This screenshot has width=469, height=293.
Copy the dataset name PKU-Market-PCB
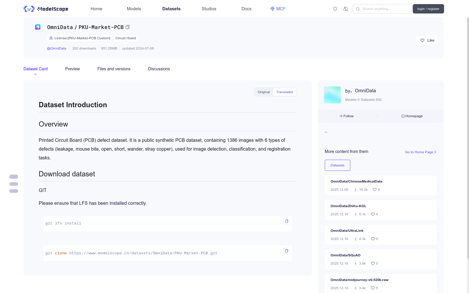(128, 27)
